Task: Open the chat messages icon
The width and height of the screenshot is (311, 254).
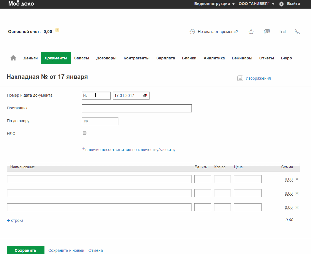Action: click(267, 32)
